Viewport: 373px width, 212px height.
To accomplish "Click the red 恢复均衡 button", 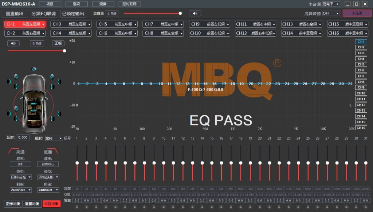I will [51, 204].
